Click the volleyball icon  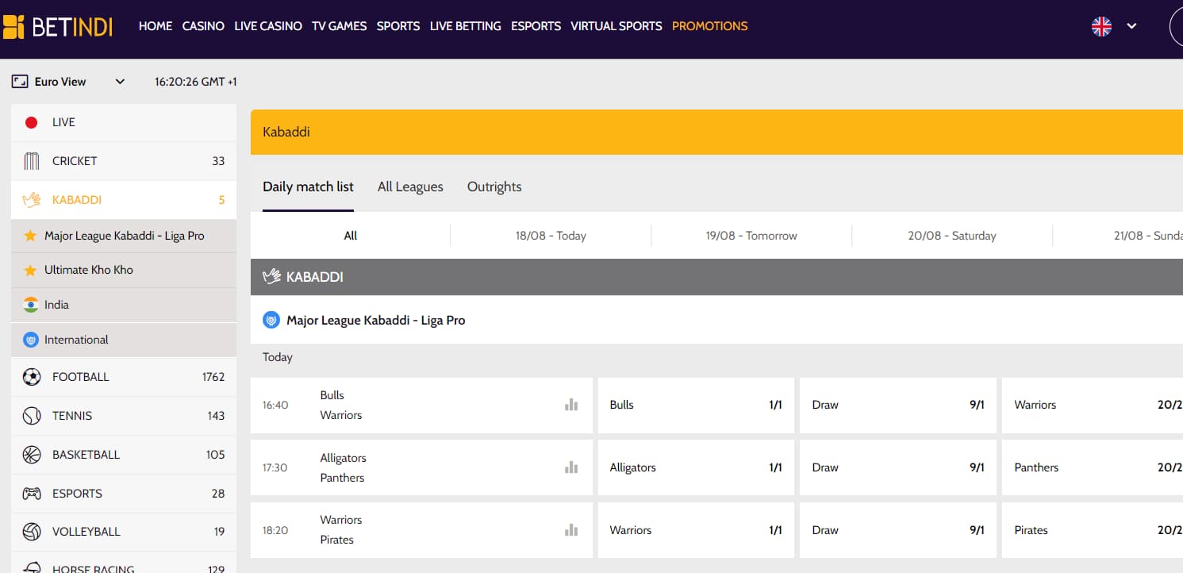pos(32,532)
